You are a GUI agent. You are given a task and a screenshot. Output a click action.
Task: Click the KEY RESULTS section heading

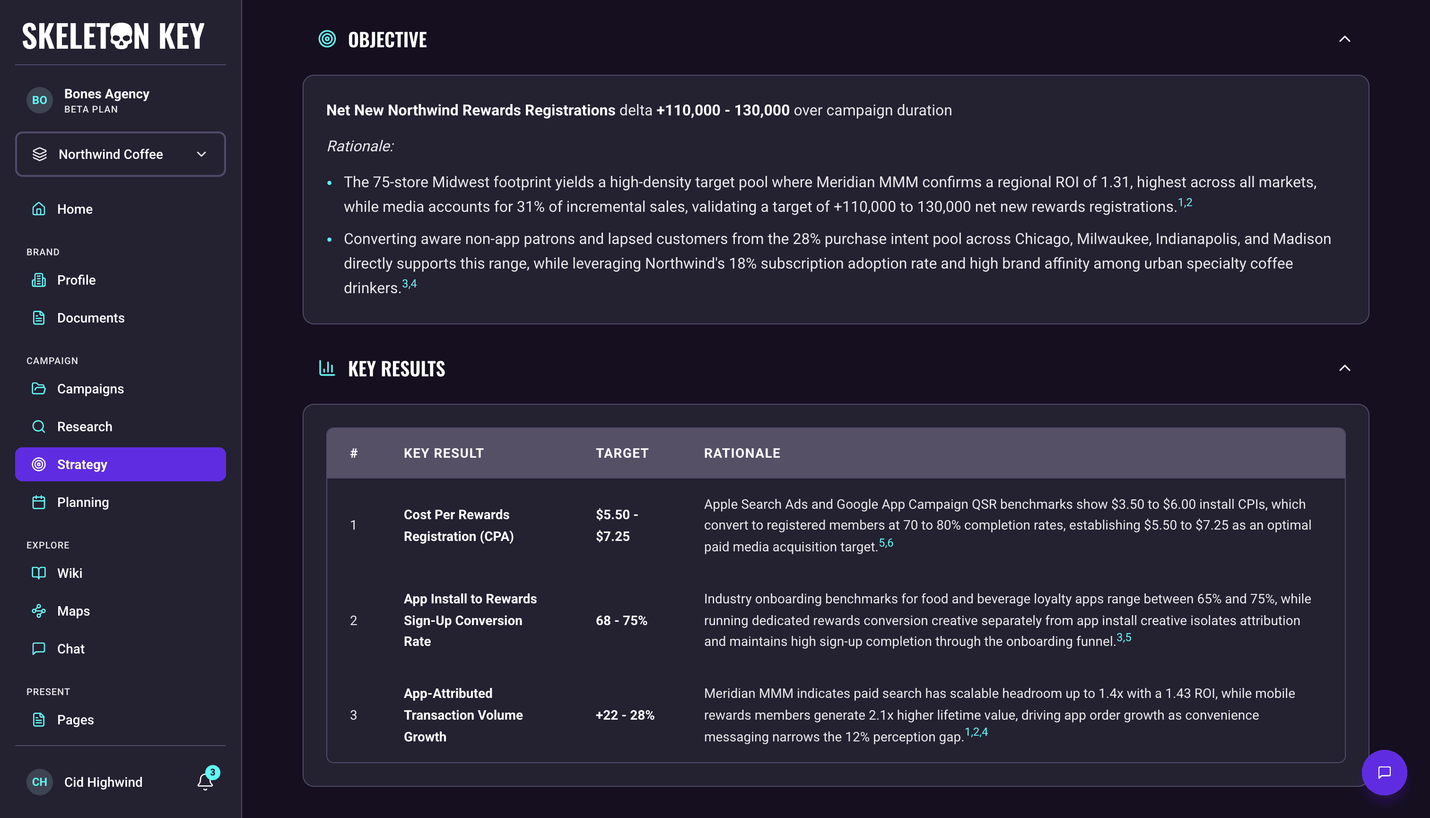click(x=397, y=368)
